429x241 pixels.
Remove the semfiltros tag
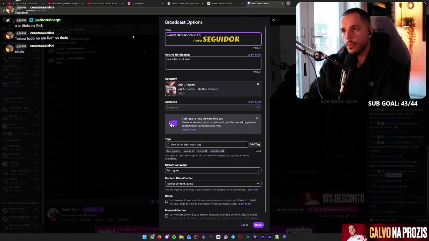223,151
